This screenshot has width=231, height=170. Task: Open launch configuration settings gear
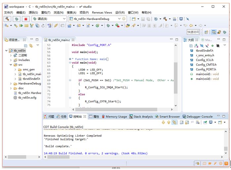click(x=124, y=19)
